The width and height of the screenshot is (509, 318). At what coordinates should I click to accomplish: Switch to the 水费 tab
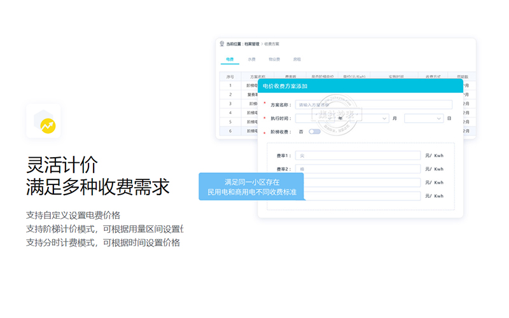(x=252, y=59)
